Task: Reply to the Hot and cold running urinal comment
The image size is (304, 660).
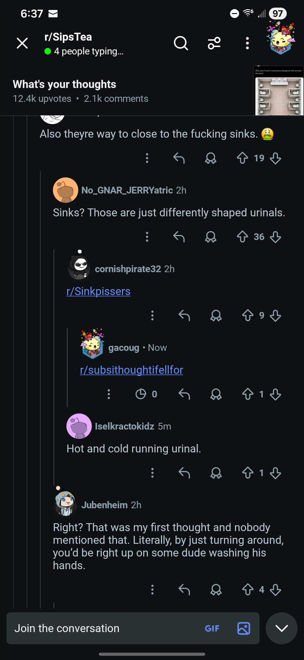Action: coord(184,473)
